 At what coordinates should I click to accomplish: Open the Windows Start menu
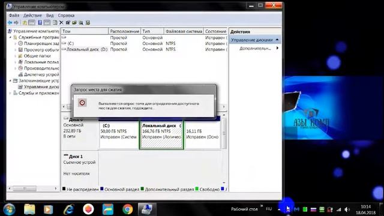[9, 209]
